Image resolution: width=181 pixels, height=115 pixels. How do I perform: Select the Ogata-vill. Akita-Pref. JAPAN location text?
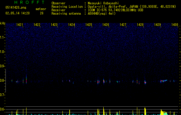click(132, 7)
